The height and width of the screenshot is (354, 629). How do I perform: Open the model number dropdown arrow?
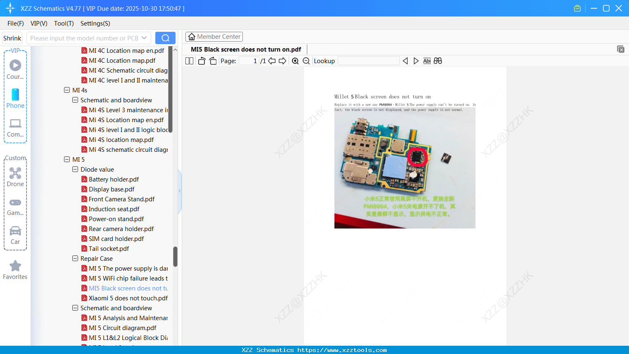[x=144, y=38]
